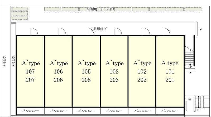Click room number 207
The height and width of the screenshot is (117, 211).
pyautogui.click(x=30, y=80)
